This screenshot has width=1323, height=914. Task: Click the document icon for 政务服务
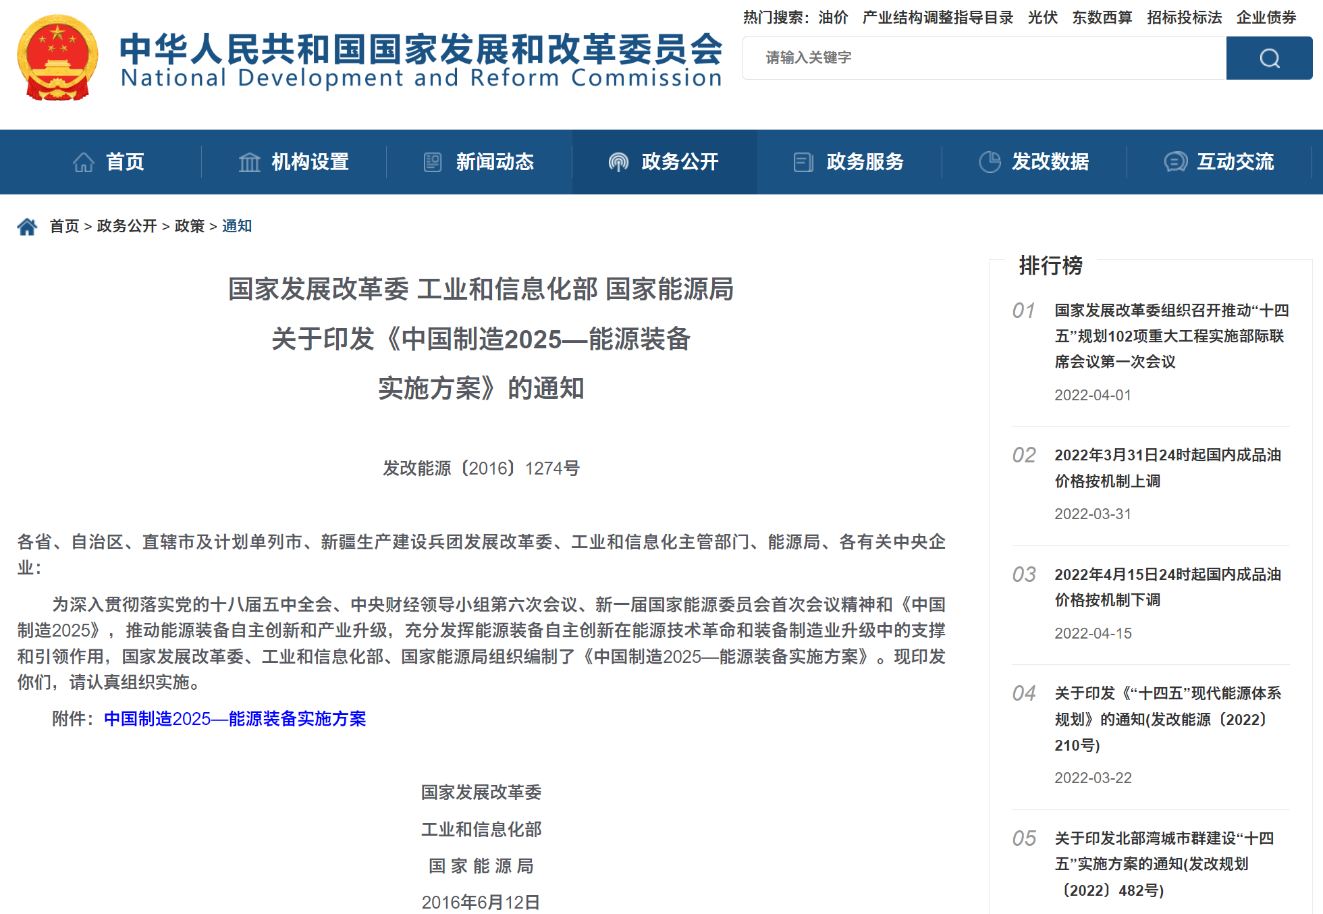803,162
